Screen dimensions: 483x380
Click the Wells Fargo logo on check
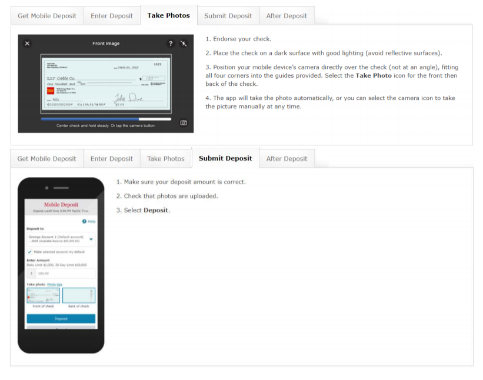click(x=51, y=91)
